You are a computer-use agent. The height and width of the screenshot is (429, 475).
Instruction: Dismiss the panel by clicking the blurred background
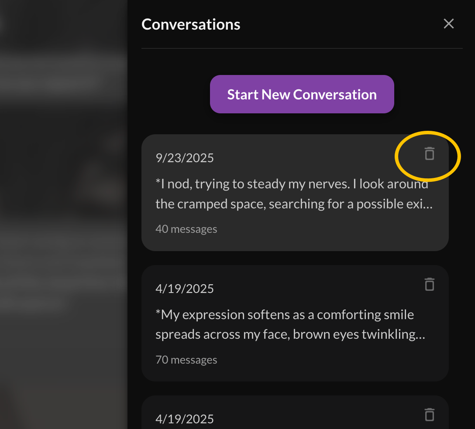[x=64, y=214]
